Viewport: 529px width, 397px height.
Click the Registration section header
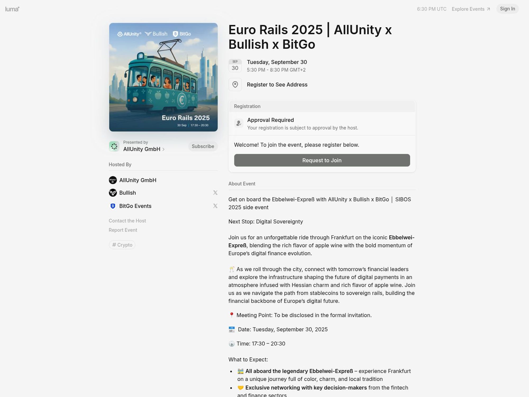click(x=322, y=106)
